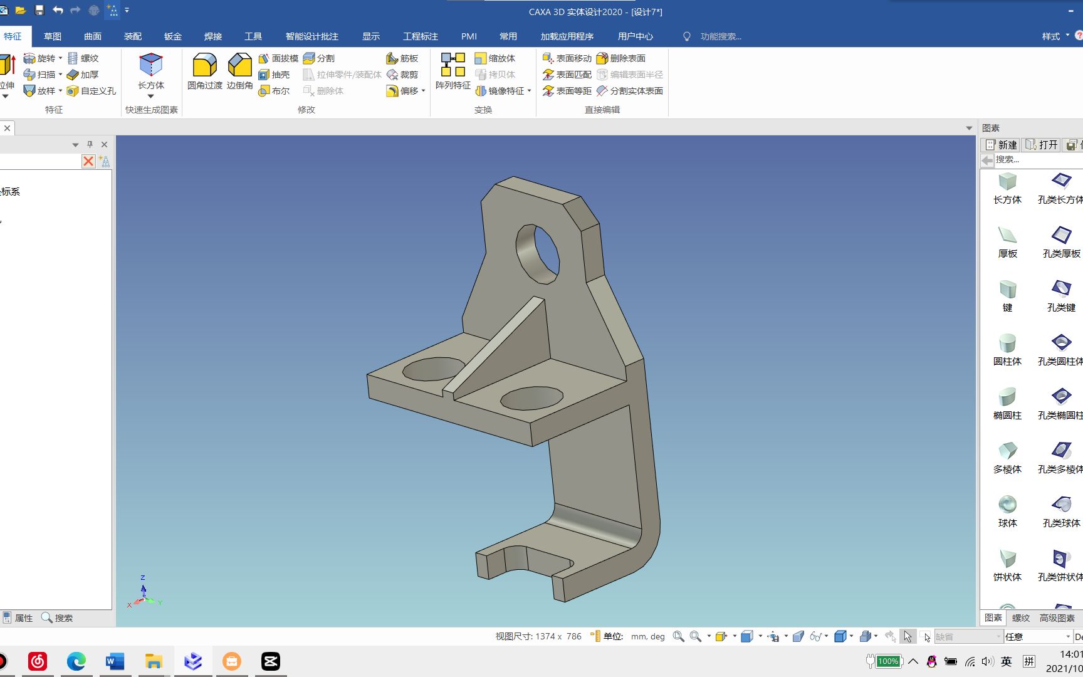Click 表面移动 move face tool
Screen dimensions: 1083x677
(x=567, y=58)
